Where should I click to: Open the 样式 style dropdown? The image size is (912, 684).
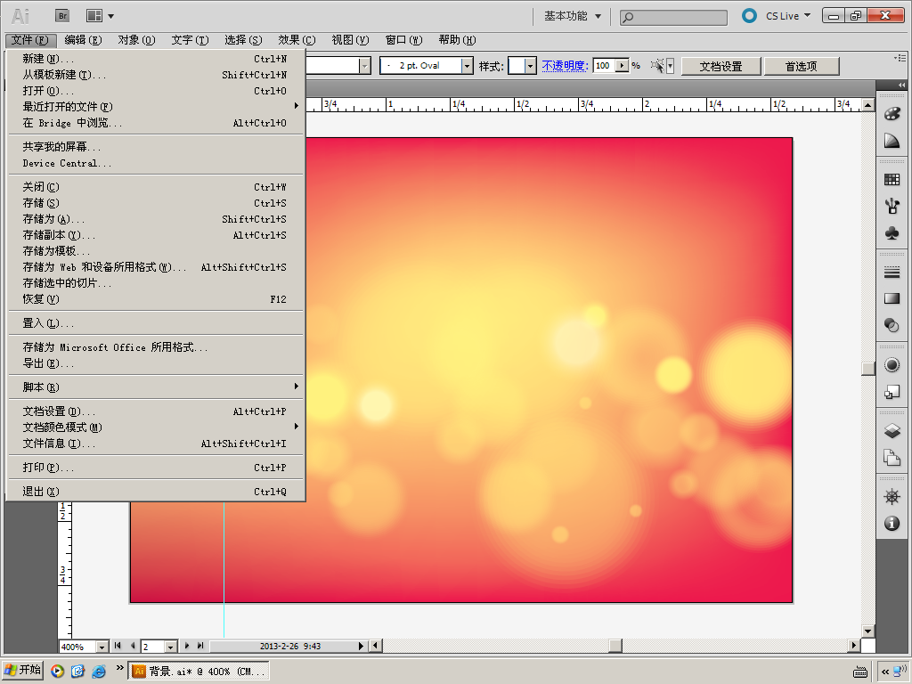click(530, 66)
